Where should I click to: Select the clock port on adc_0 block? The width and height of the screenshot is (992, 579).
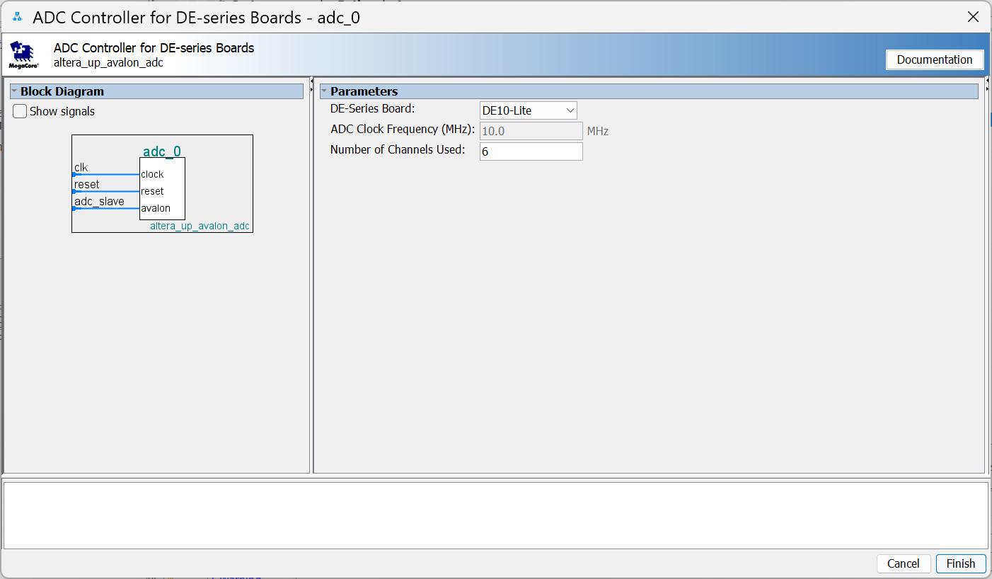pos(152,174)
